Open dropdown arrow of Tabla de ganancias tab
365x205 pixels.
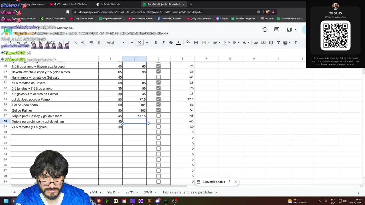[x=216, y=192]
